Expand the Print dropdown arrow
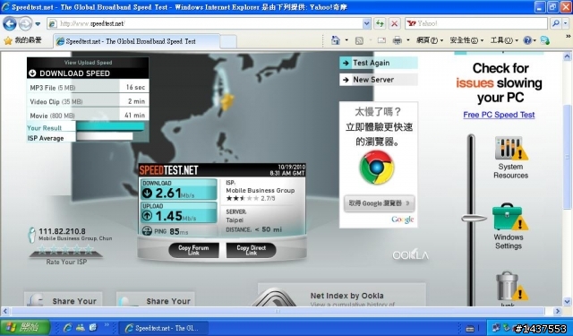This screenshot has height=336, width=573. (408, 40)
